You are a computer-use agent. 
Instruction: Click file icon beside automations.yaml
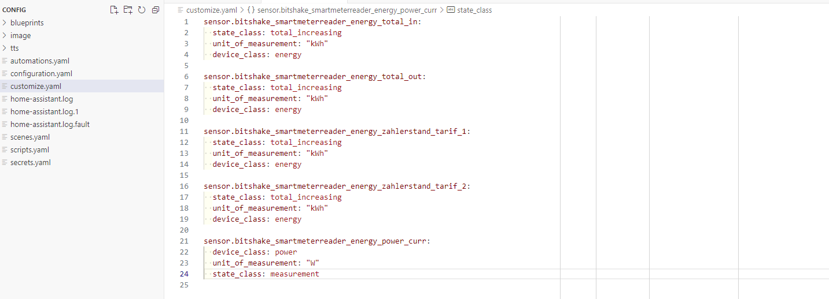[x=5, y=61]
